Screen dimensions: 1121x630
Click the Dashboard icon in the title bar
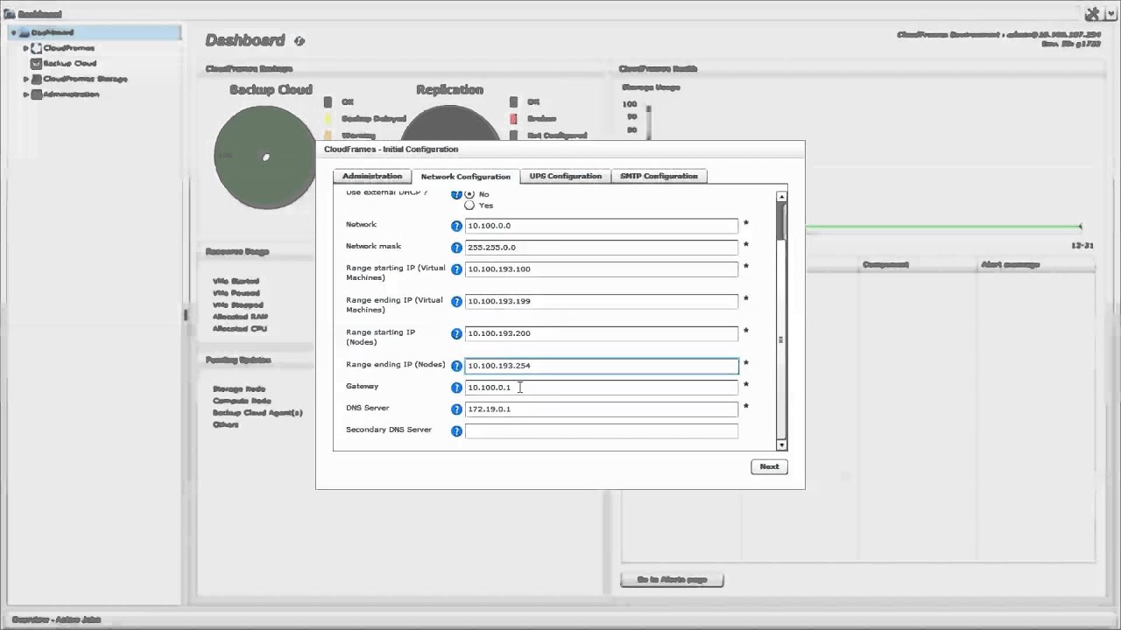[10, 14]
